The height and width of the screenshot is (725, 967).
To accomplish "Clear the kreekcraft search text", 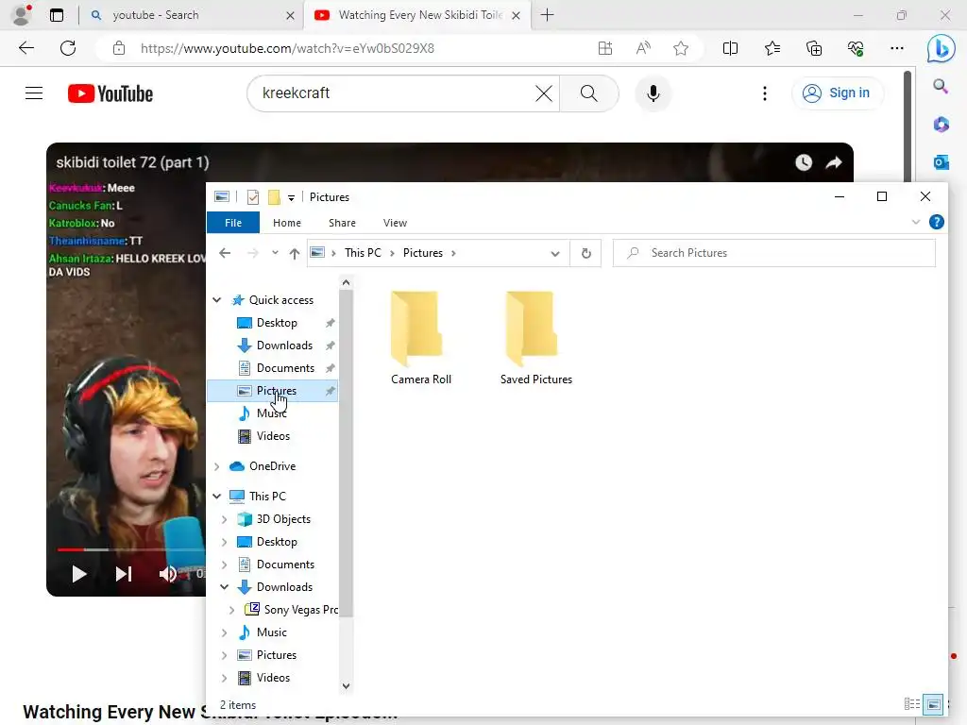I will pyautogui.click(x=543, y=93).
